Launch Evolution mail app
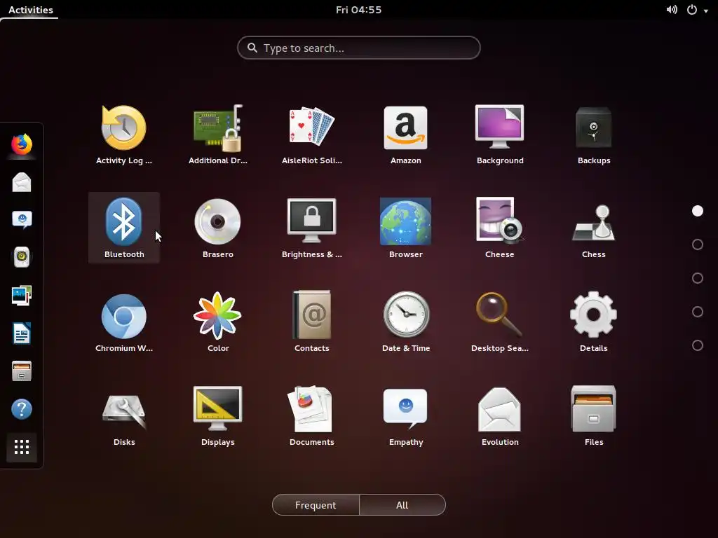 (x=500, y=416)
